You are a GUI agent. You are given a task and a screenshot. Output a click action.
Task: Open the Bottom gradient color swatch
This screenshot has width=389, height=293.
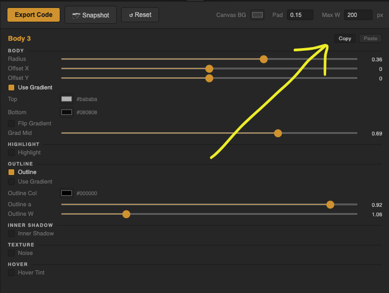coord(67,112)
